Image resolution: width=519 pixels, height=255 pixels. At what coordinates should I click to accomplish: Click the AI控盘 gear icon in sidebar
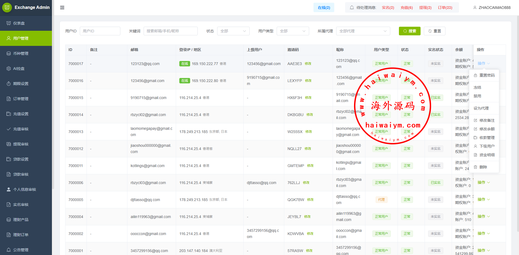point(9,69)
